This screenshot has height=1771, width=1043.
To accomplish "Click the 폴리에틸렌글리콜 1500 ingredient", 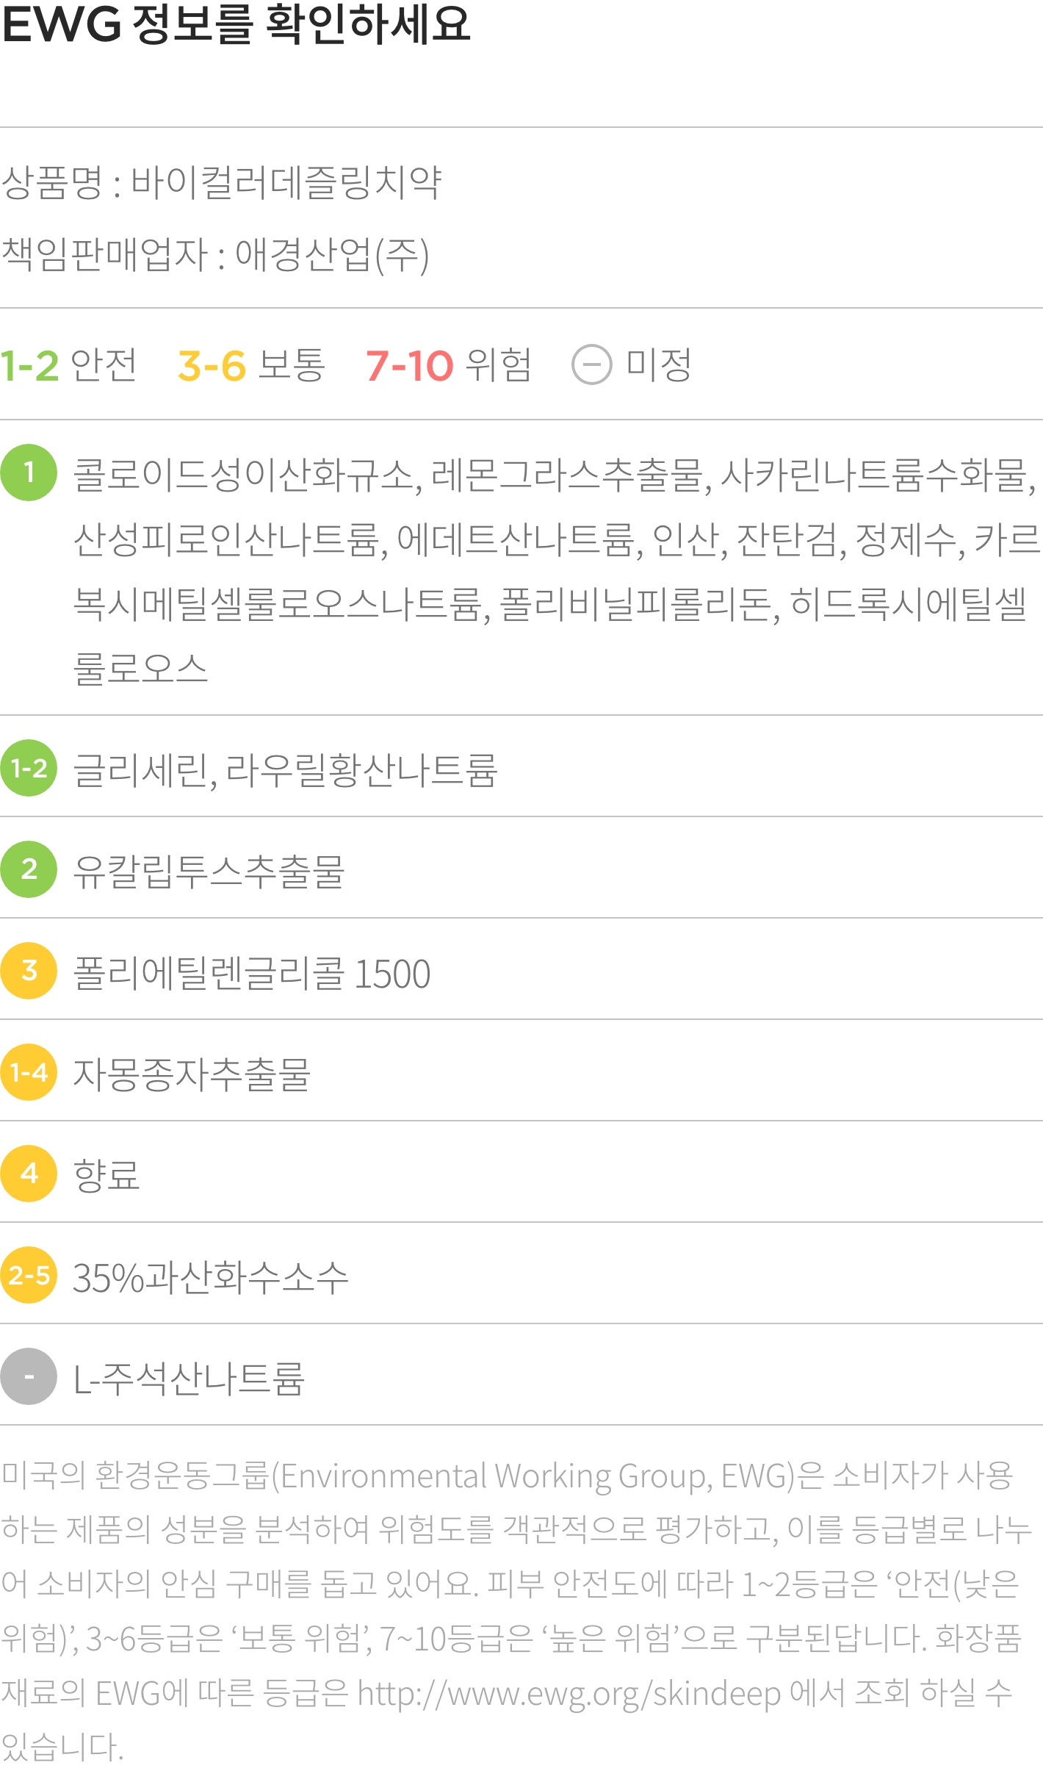I will (x=252, y=973).
